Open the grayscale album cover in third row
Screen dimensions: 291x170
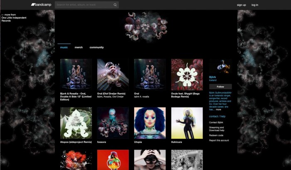pyautogui.click(x=187, y=160)
